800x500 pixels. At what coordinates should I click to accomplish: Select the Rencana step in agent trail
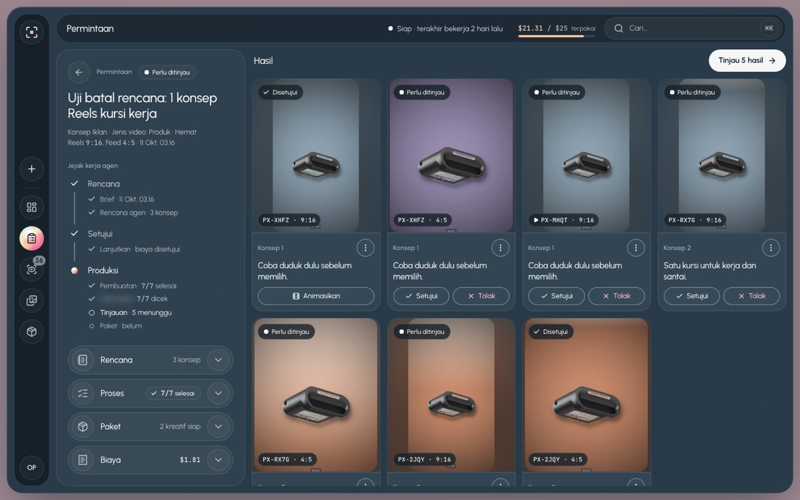(103, 184)
